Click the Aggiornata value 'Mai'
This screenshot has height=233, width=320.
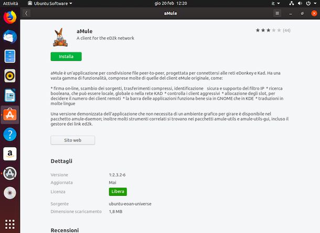112,183
